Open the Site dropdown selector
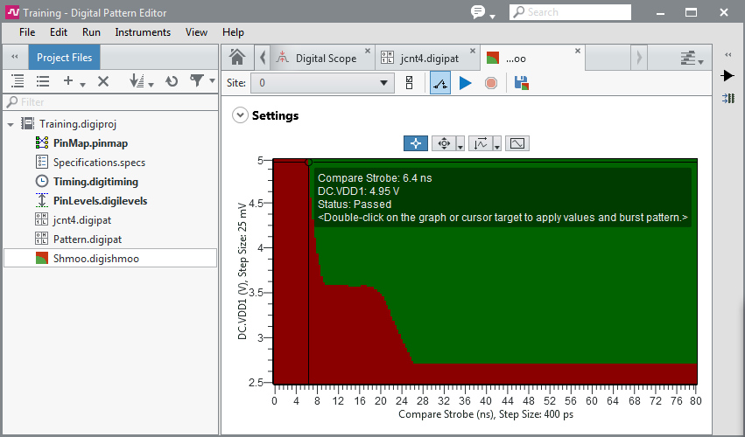This screenshot has height=437, width=745. [323, 83]
